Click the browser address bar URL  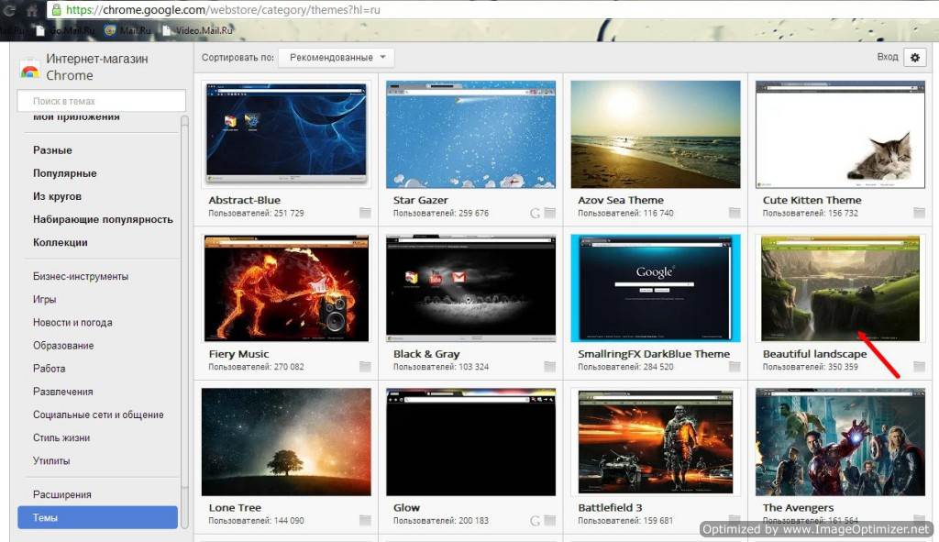point(223,9)
